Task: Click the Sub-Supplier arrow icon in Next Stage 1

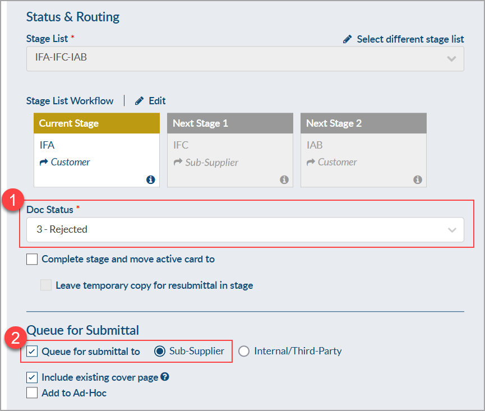Action: (x=178, y=162)
